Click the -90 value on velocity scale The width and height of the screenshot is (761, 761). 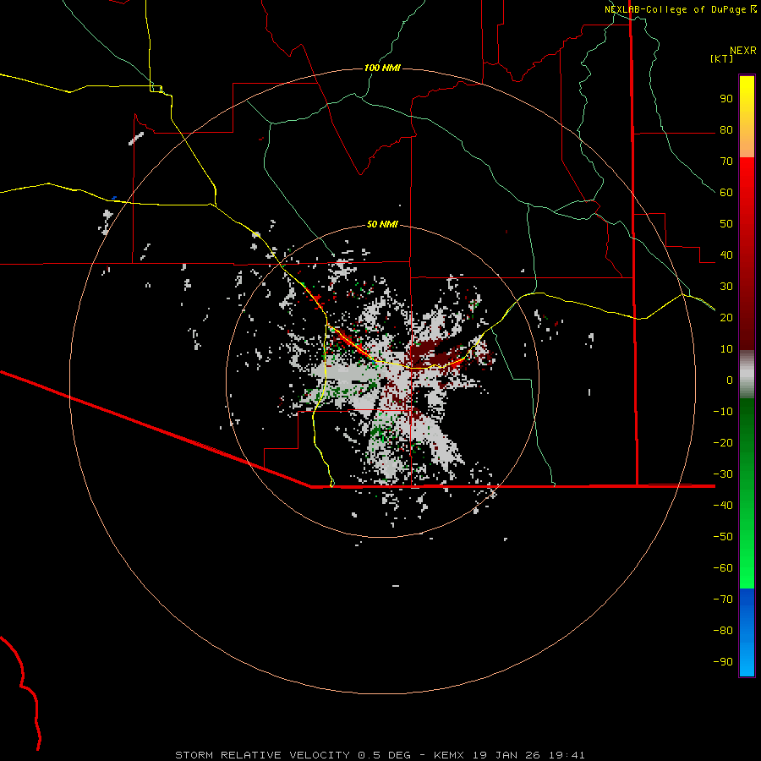tap(723, 662)
